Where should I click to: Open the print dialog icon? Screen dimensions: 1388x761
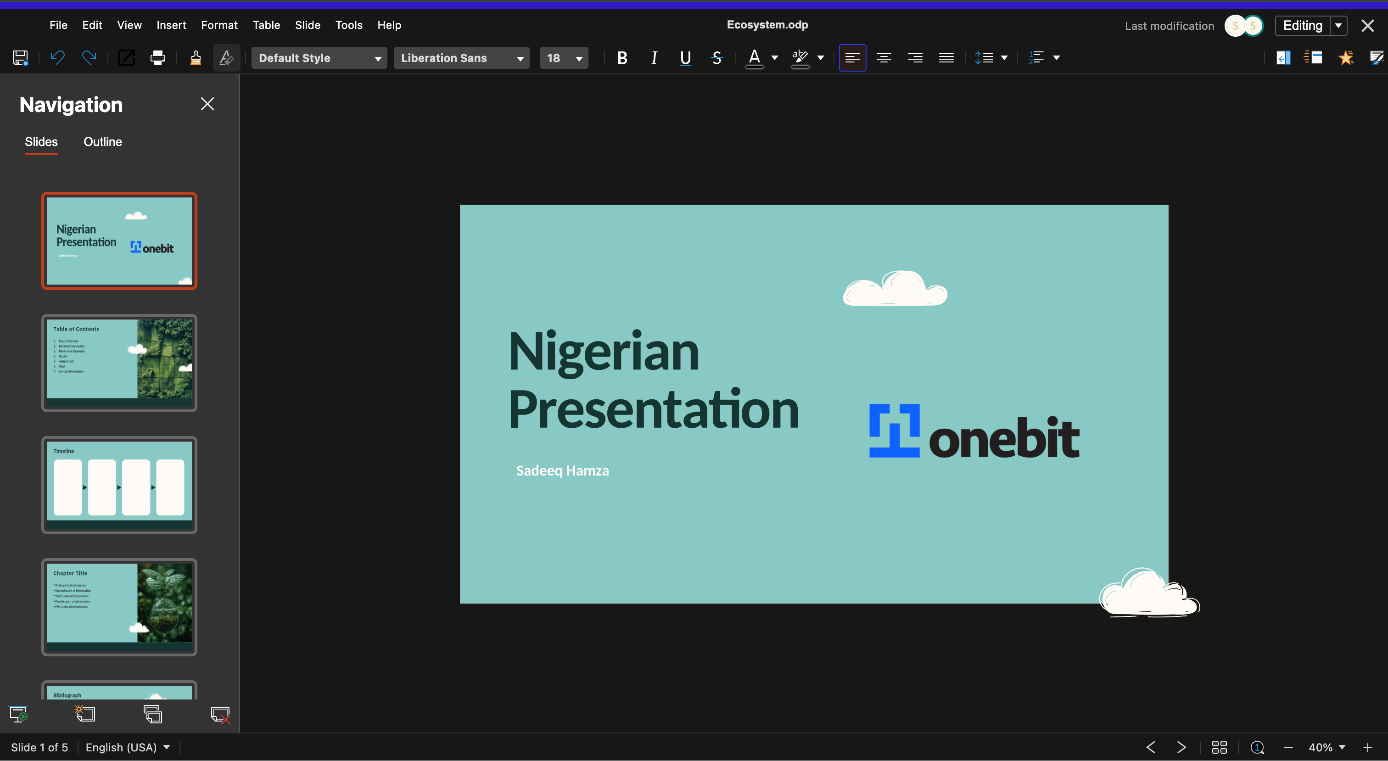click(157, 58)
